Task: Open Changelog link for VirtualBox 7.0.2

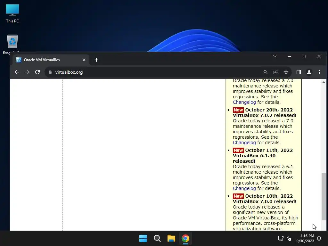Action: click(x=244, y=143)
